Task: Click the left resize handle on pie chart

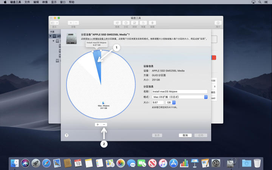Action: click(93, 51)
